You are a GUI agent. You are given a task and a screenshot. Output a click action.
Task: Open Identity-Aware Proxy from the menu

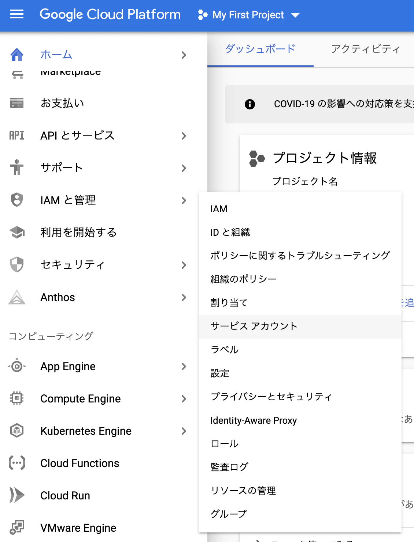tap(254, 420)
